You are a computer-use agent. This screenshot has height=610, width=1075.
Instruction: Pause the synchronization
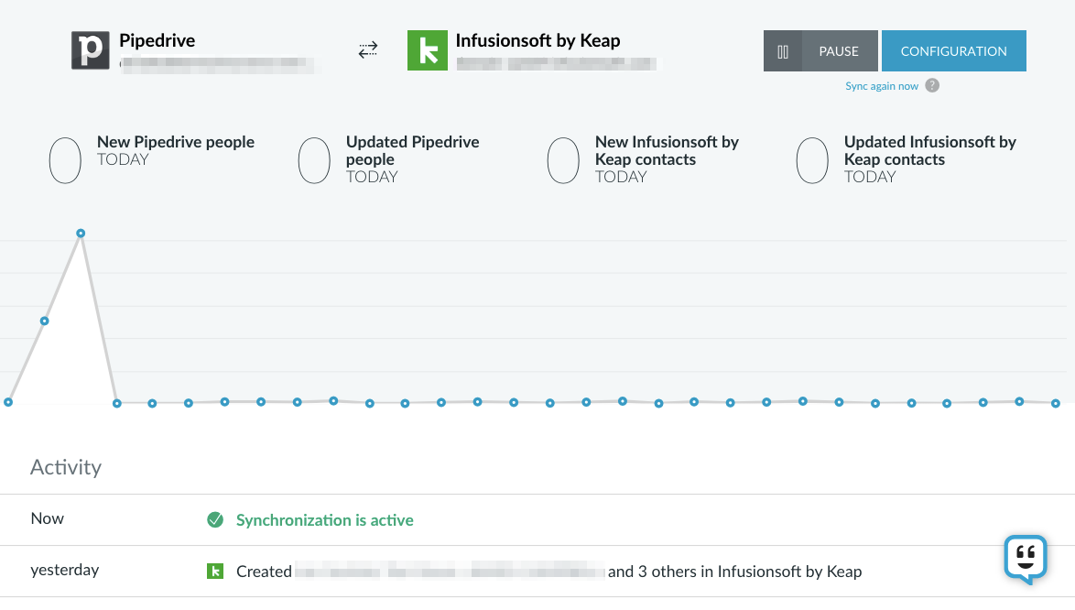click(820, 50)
